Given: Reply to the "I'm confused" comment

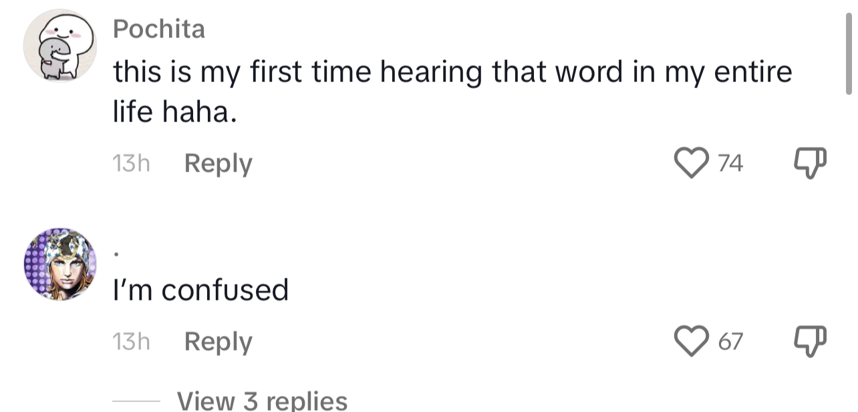Looking at the screenshot, I should tap(218, 342).
